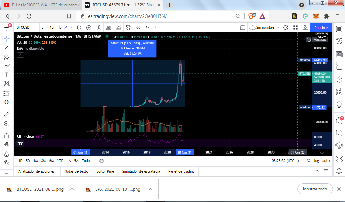Set range to Todos

[x=87, y=161]
